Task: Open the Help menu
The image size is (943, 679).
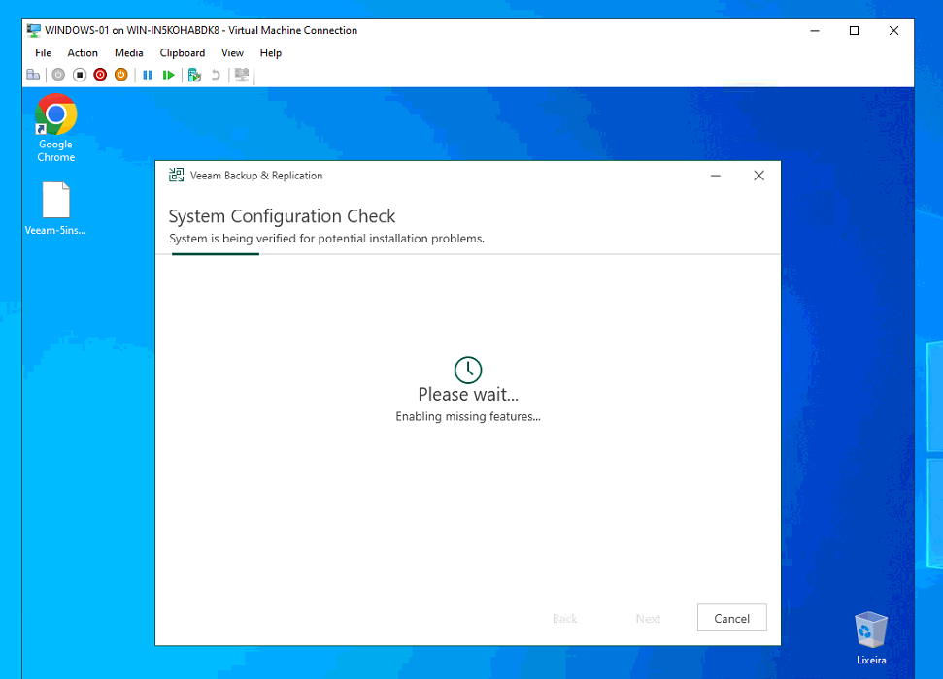Action: point(271,53)
